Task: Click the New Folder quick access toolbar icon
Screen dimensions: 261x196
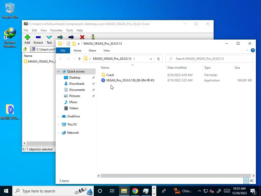Action: pos(74,44)
